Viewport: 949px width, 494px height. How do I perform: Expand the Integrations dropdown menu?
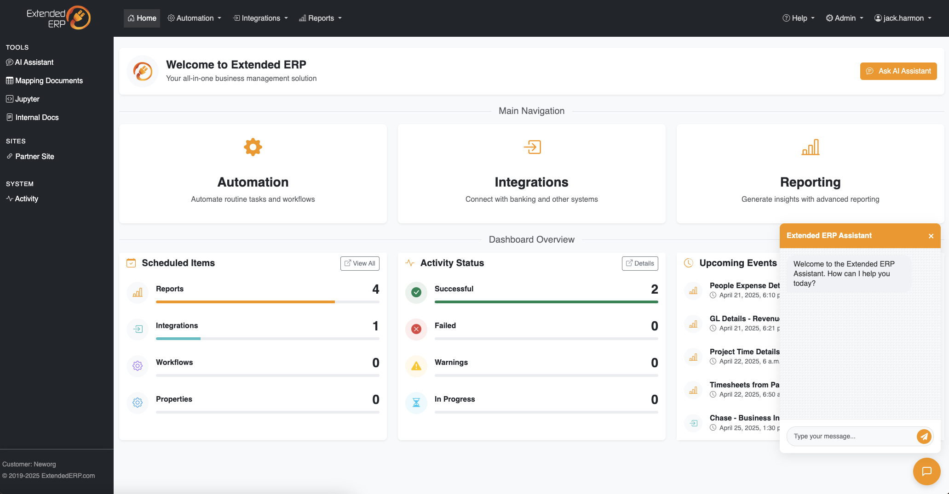(x=260, y=18)
